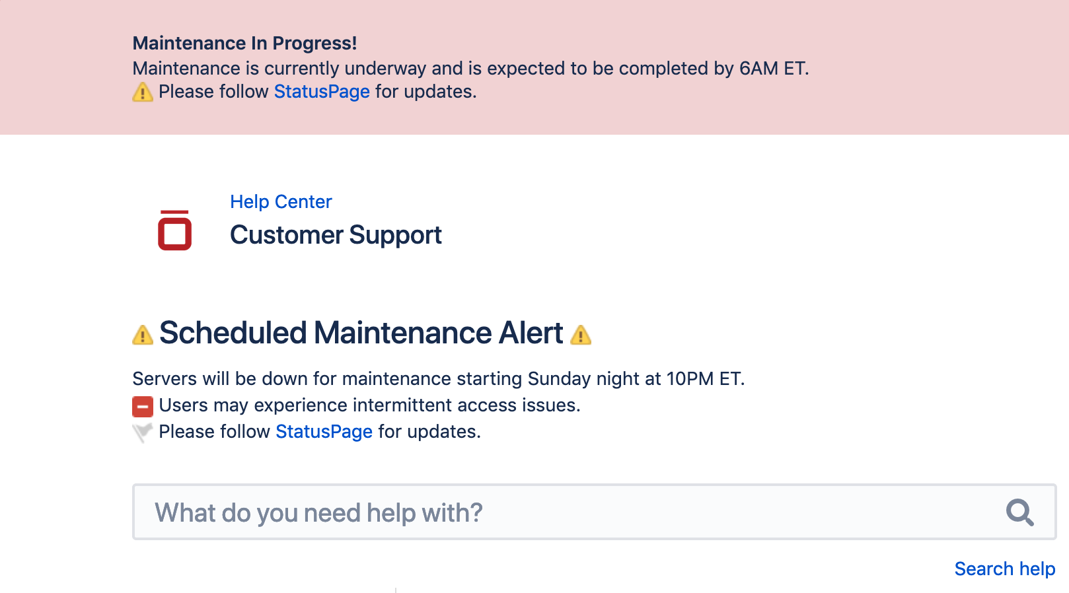Image resolution: width=1069 pixels, height=593 pixels.
Task: Click the red Customer Support logo
Action: pos(174,230)
